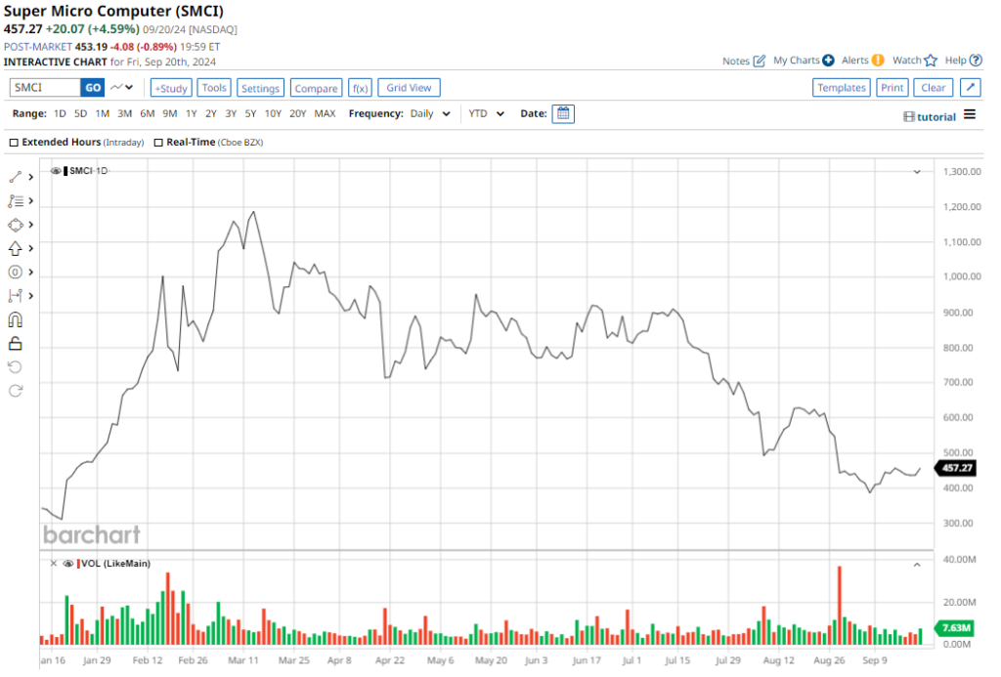
Task: Open the Alerts exclamation icon
Action: coord(878,61)
